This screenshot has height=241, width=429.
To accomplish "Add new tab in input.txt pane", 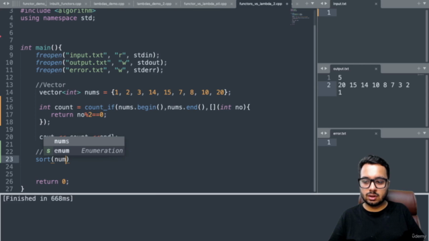I will (x=418, y=3).
